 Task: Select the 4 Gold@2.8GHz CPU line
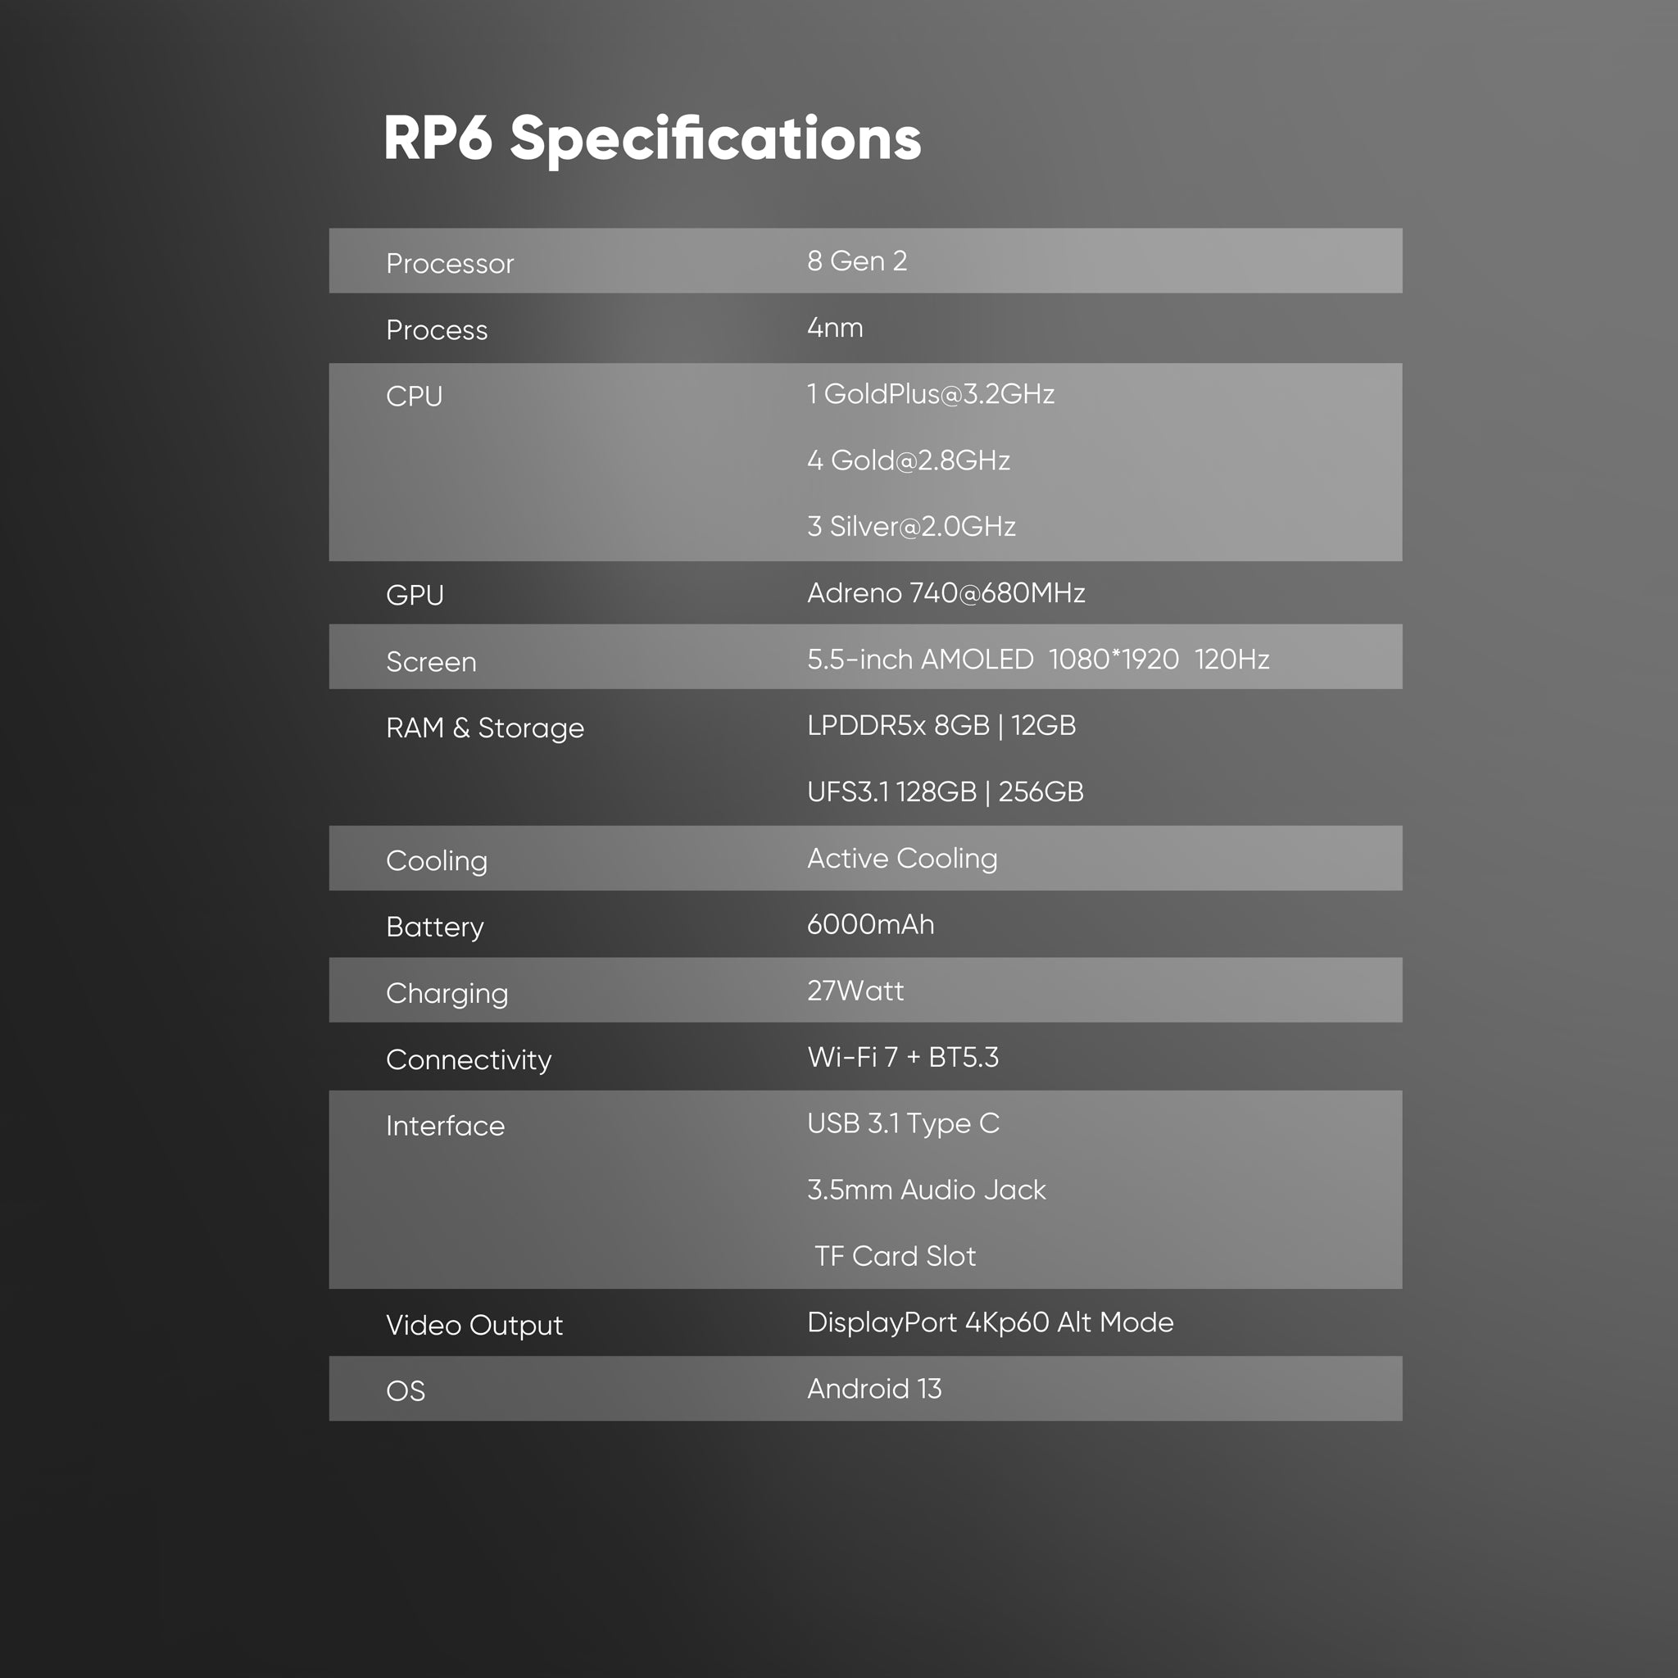pos(908,460)
